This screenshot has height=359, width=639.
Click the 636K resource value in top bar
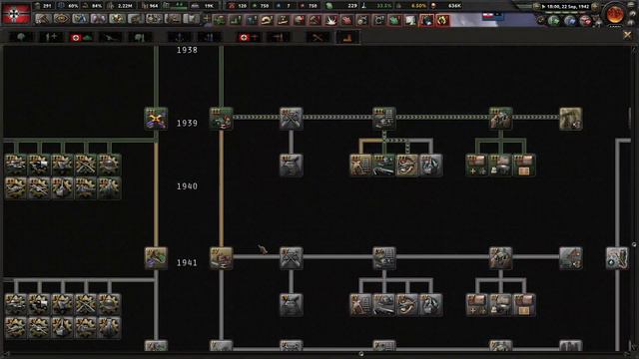click(454, 6)
